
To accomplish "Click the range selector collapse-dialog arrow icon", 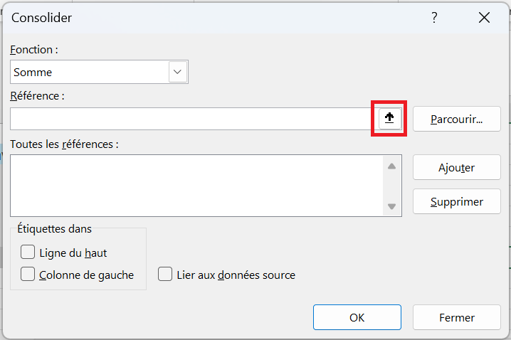I will coord(389,119).
